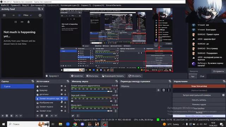Add a new scene with plus icon
226x127 pixels.
click(2, 116)
